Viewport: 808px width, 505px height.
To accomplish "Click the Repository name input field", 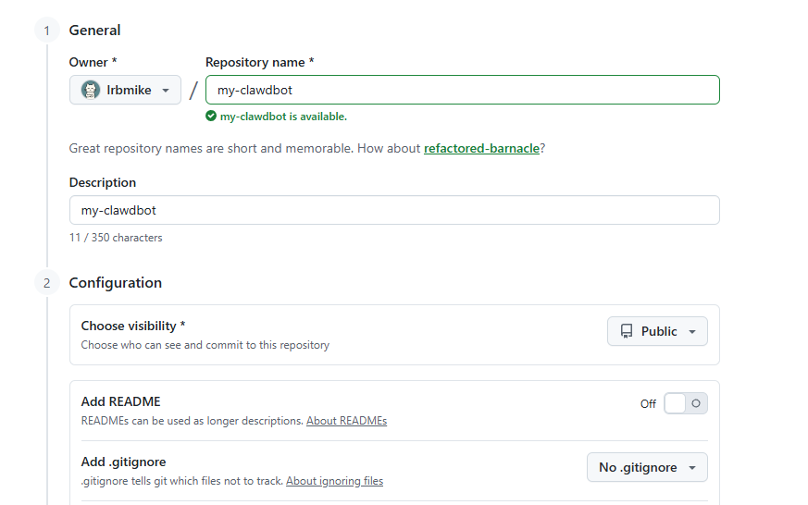I will click(462, 90).
